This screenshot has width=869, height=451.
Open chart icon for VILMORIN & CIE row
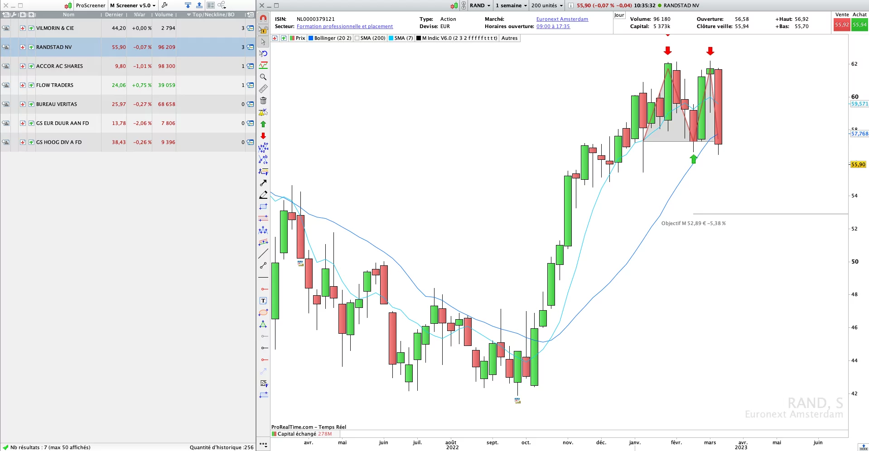point(250,28)
